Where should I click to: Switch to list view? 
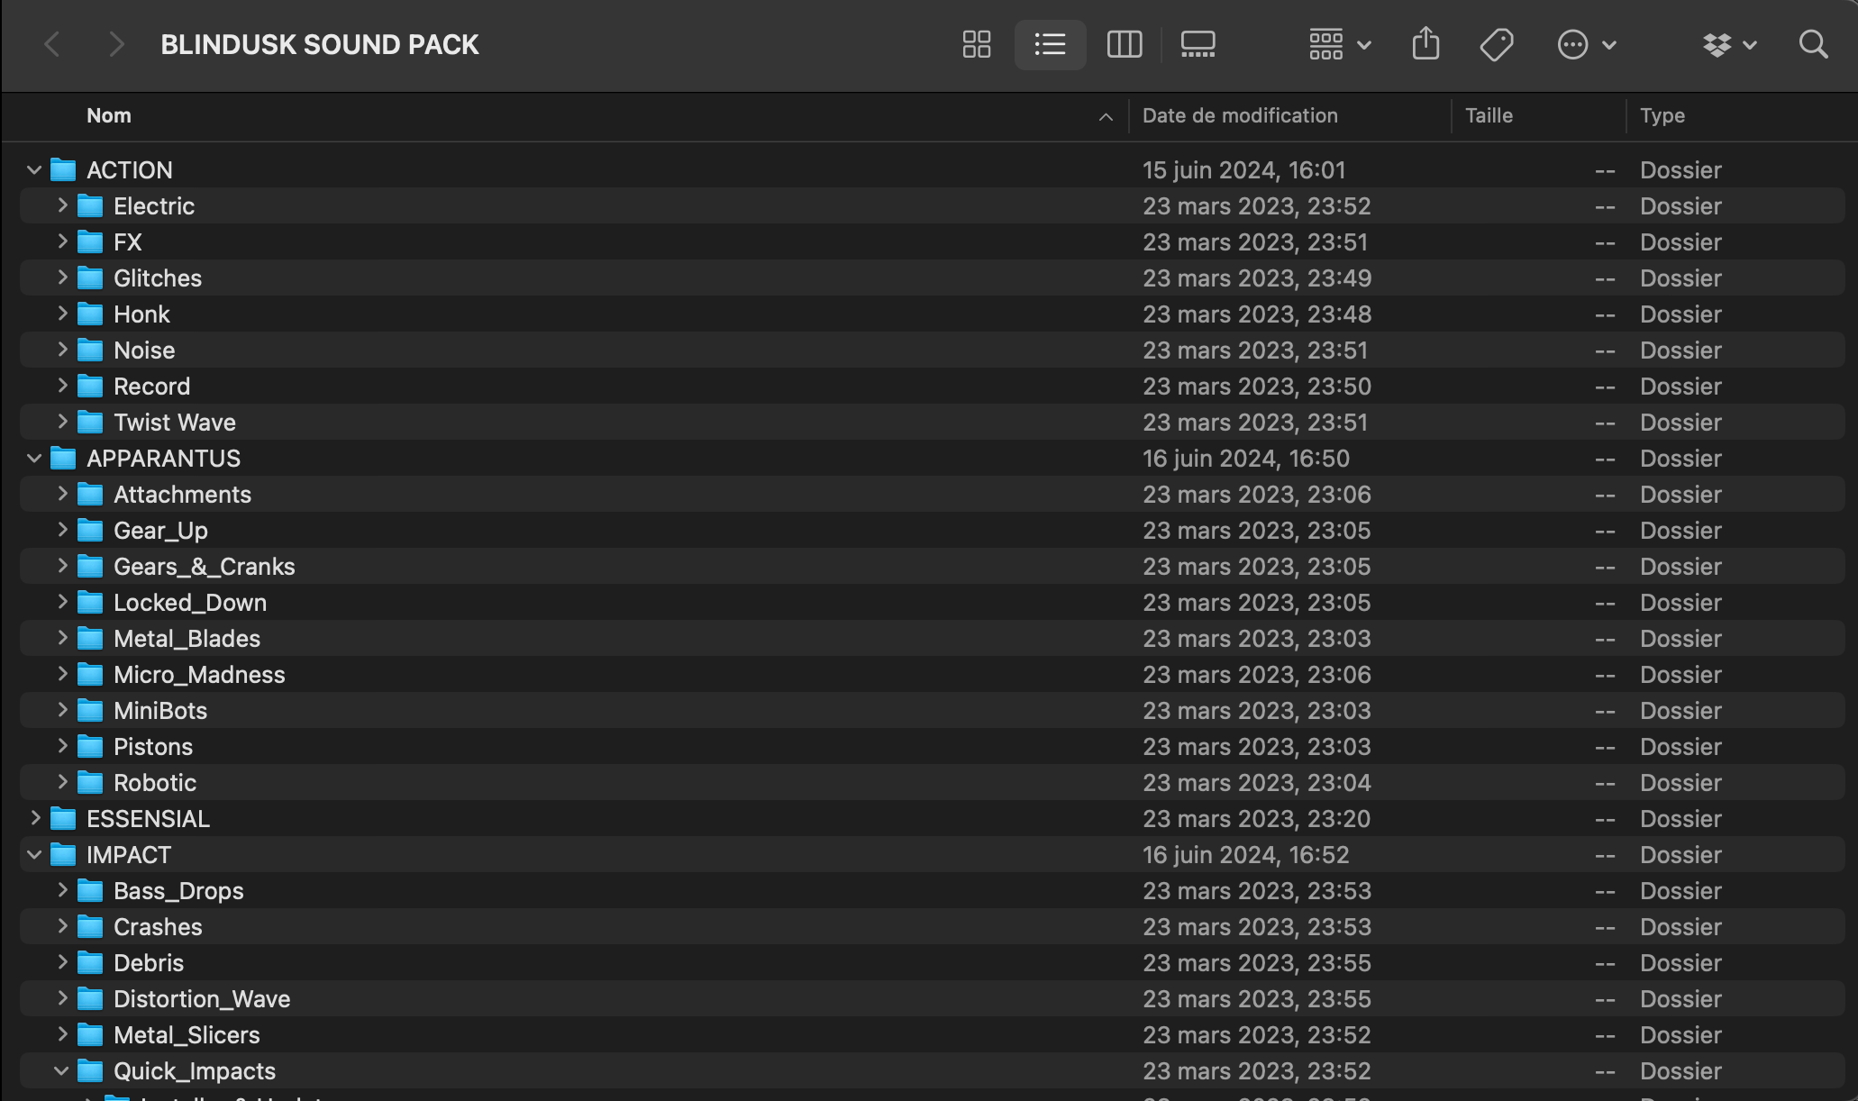pos(1050,44)
